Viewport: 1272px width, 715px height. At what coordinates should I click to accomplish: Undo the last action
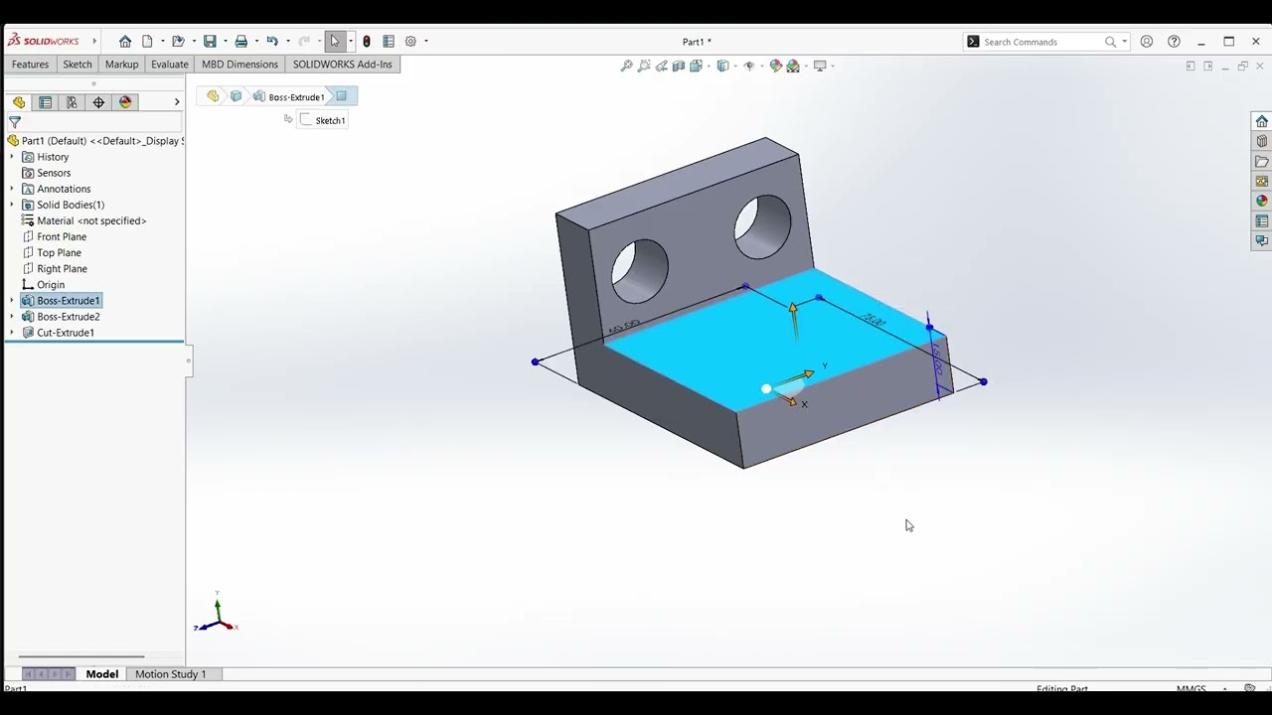[x=271, y=42]
